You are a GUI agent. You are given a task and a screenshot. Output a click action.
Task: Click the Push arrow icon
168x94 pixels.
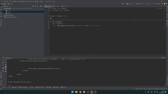155,4
